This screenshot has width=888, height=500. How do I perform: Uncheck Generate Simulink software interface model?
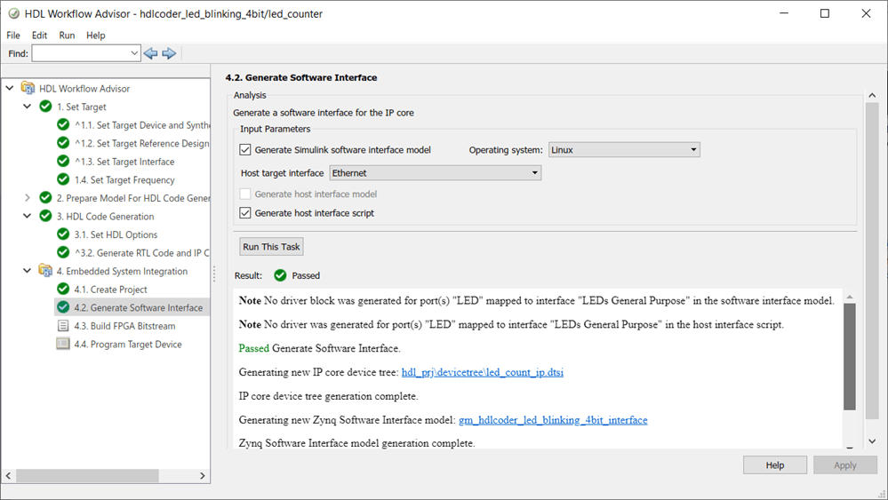tap(245, 150)
